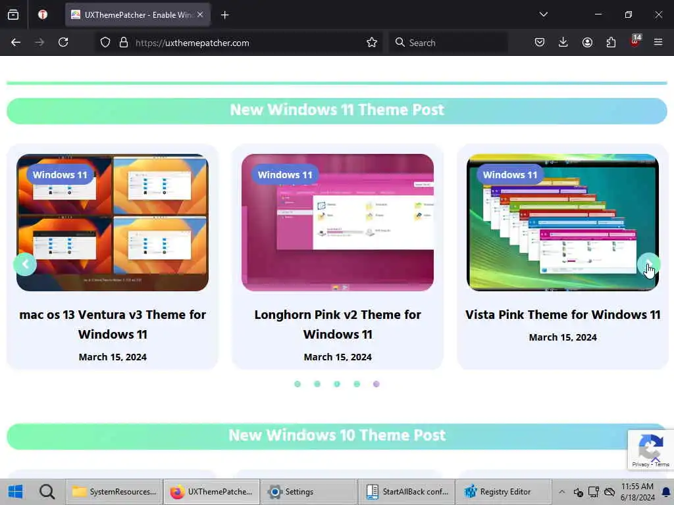This screenshot has width=674, height=505.
Task: Switch to UXThemePatcher Firefox taskbar button
Action: click(211, 492)
